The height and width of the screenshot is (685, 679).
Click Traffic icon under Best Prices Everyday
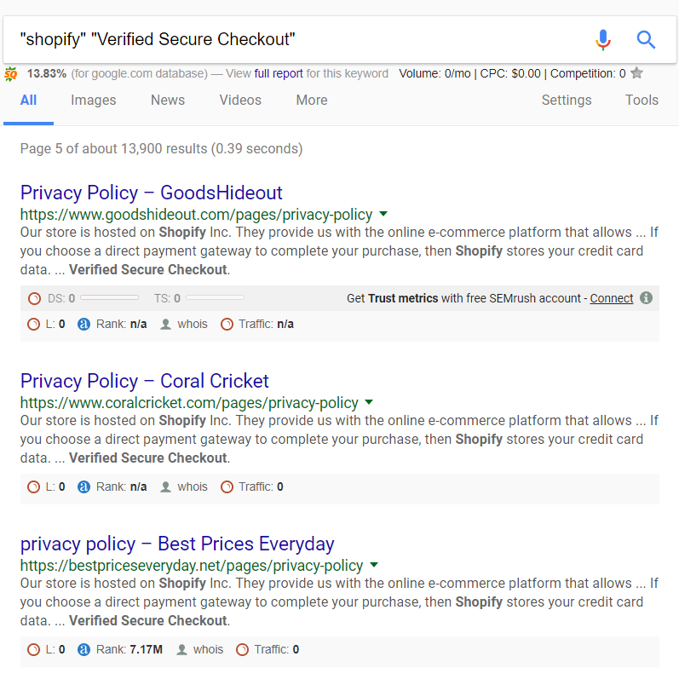point(243,649)
